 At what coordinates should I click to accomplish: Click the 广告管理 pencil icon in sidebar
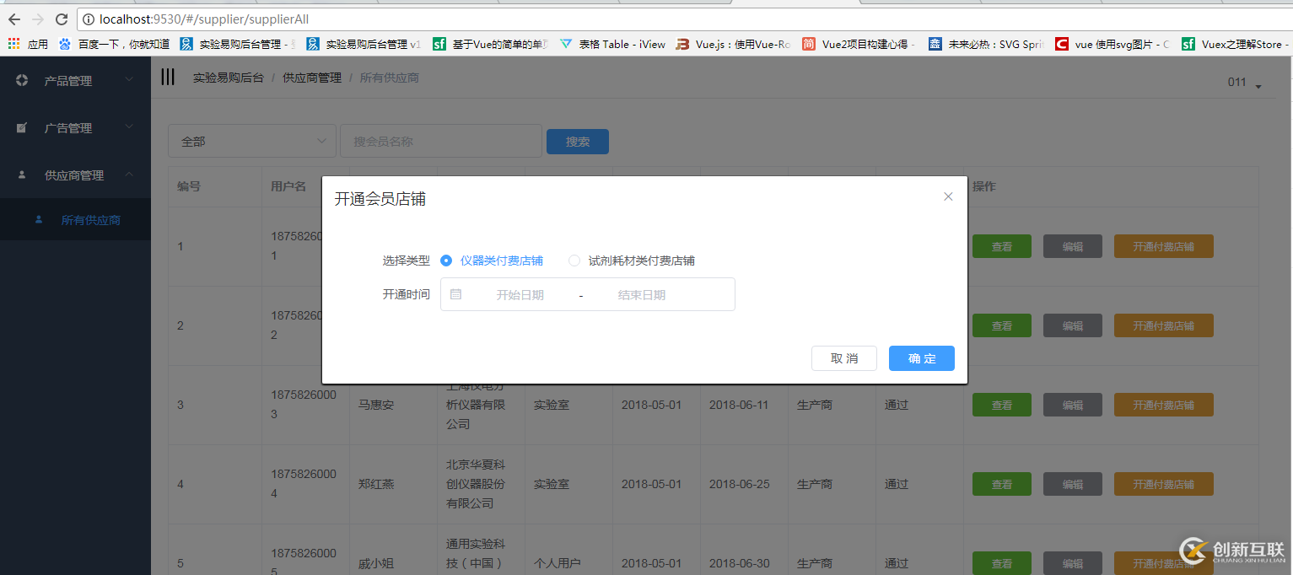pyautogui.click(x=20, y=127)
